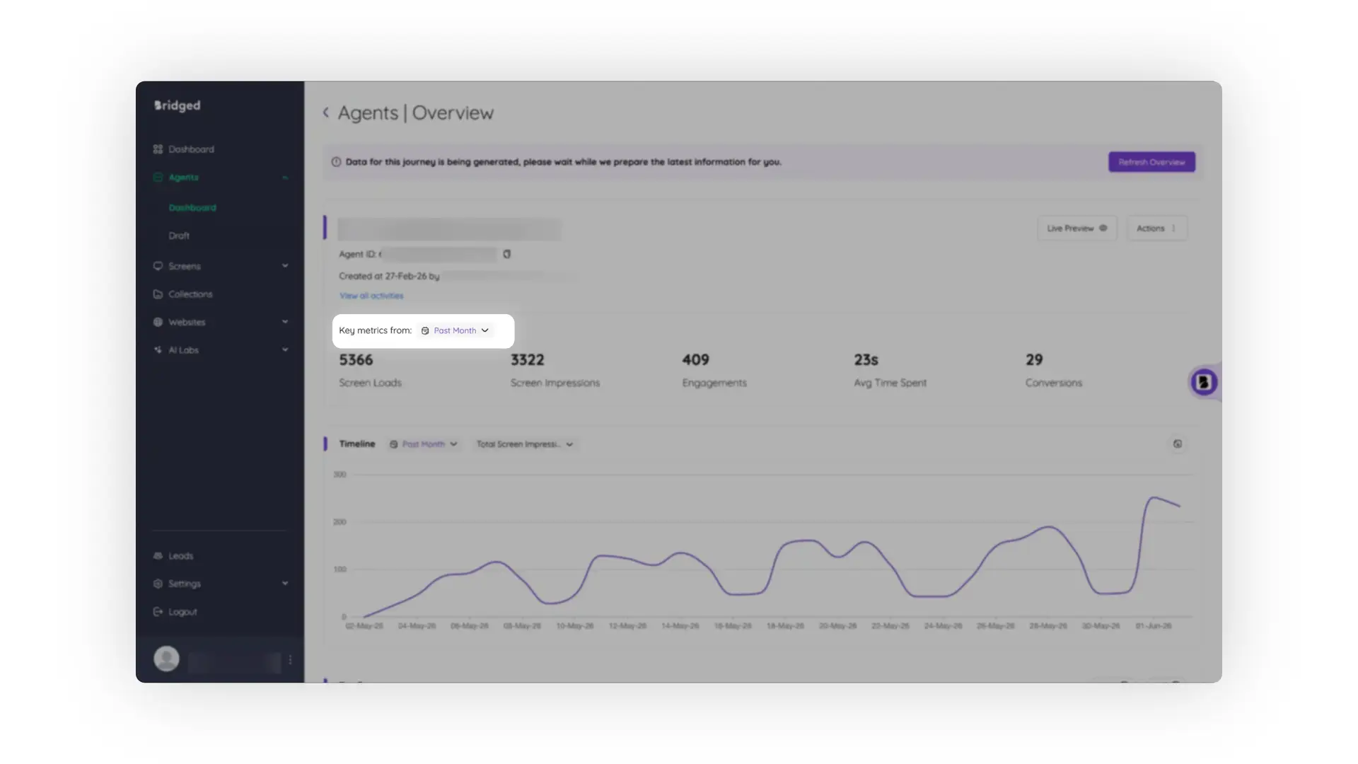Open Key metrics Past Month dropdown
This screenshot has width=1358, height=764.
point(455,330)
